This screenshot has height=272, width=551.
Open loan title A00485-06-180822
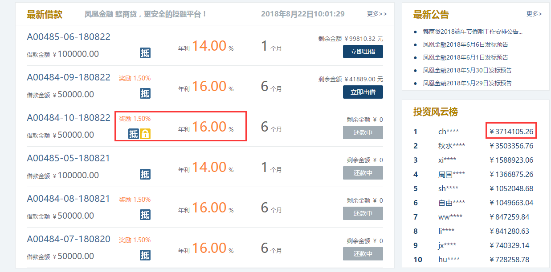69,37
